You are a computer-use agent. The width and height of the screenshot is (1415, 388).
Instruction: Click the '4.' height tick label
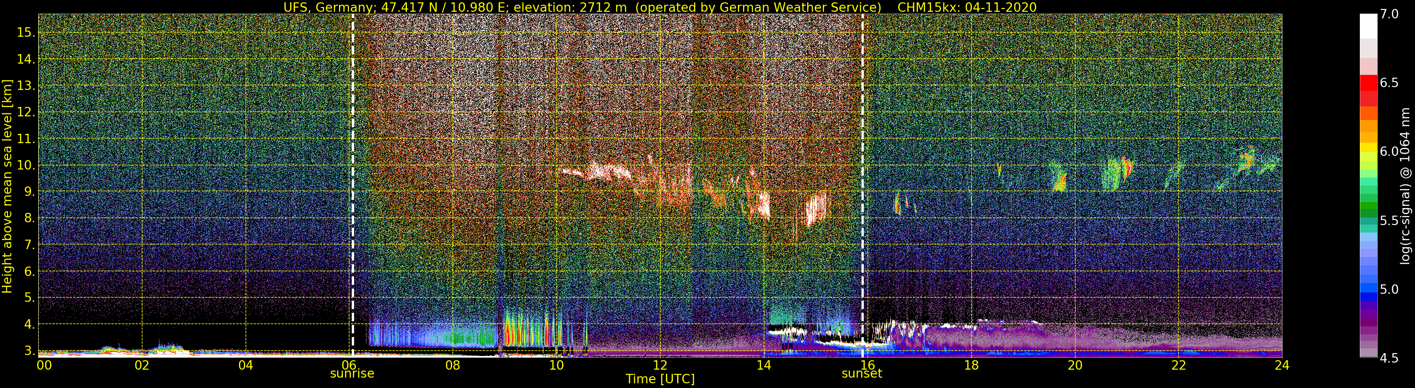(x=29, y=324)
